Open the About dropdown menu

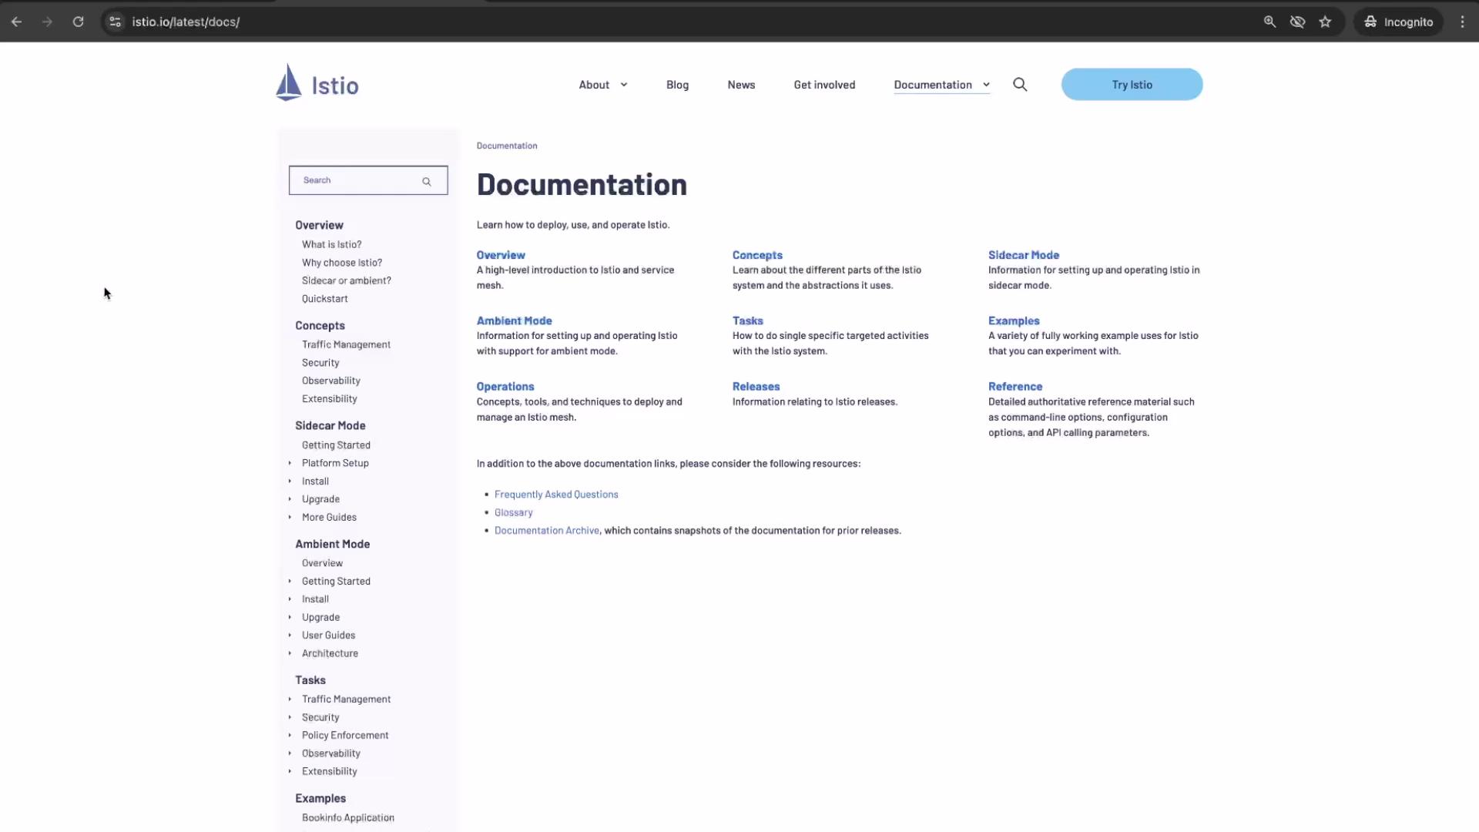pos(603,85)
